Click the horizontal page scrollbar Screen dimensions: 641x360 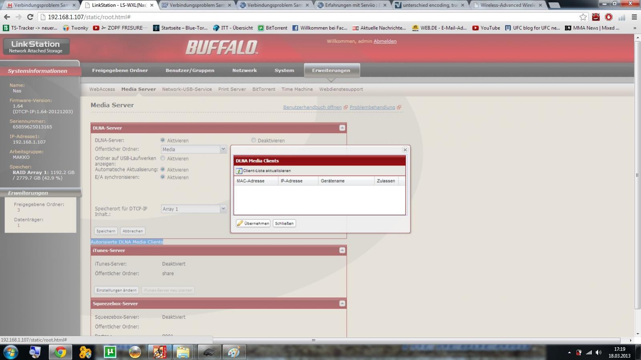tap(313, 340)
